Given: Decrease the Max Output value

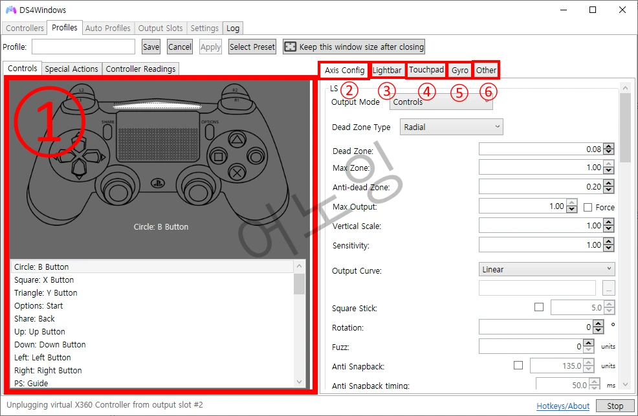Looking at the screenshot, I should click(x=572, y=210).
